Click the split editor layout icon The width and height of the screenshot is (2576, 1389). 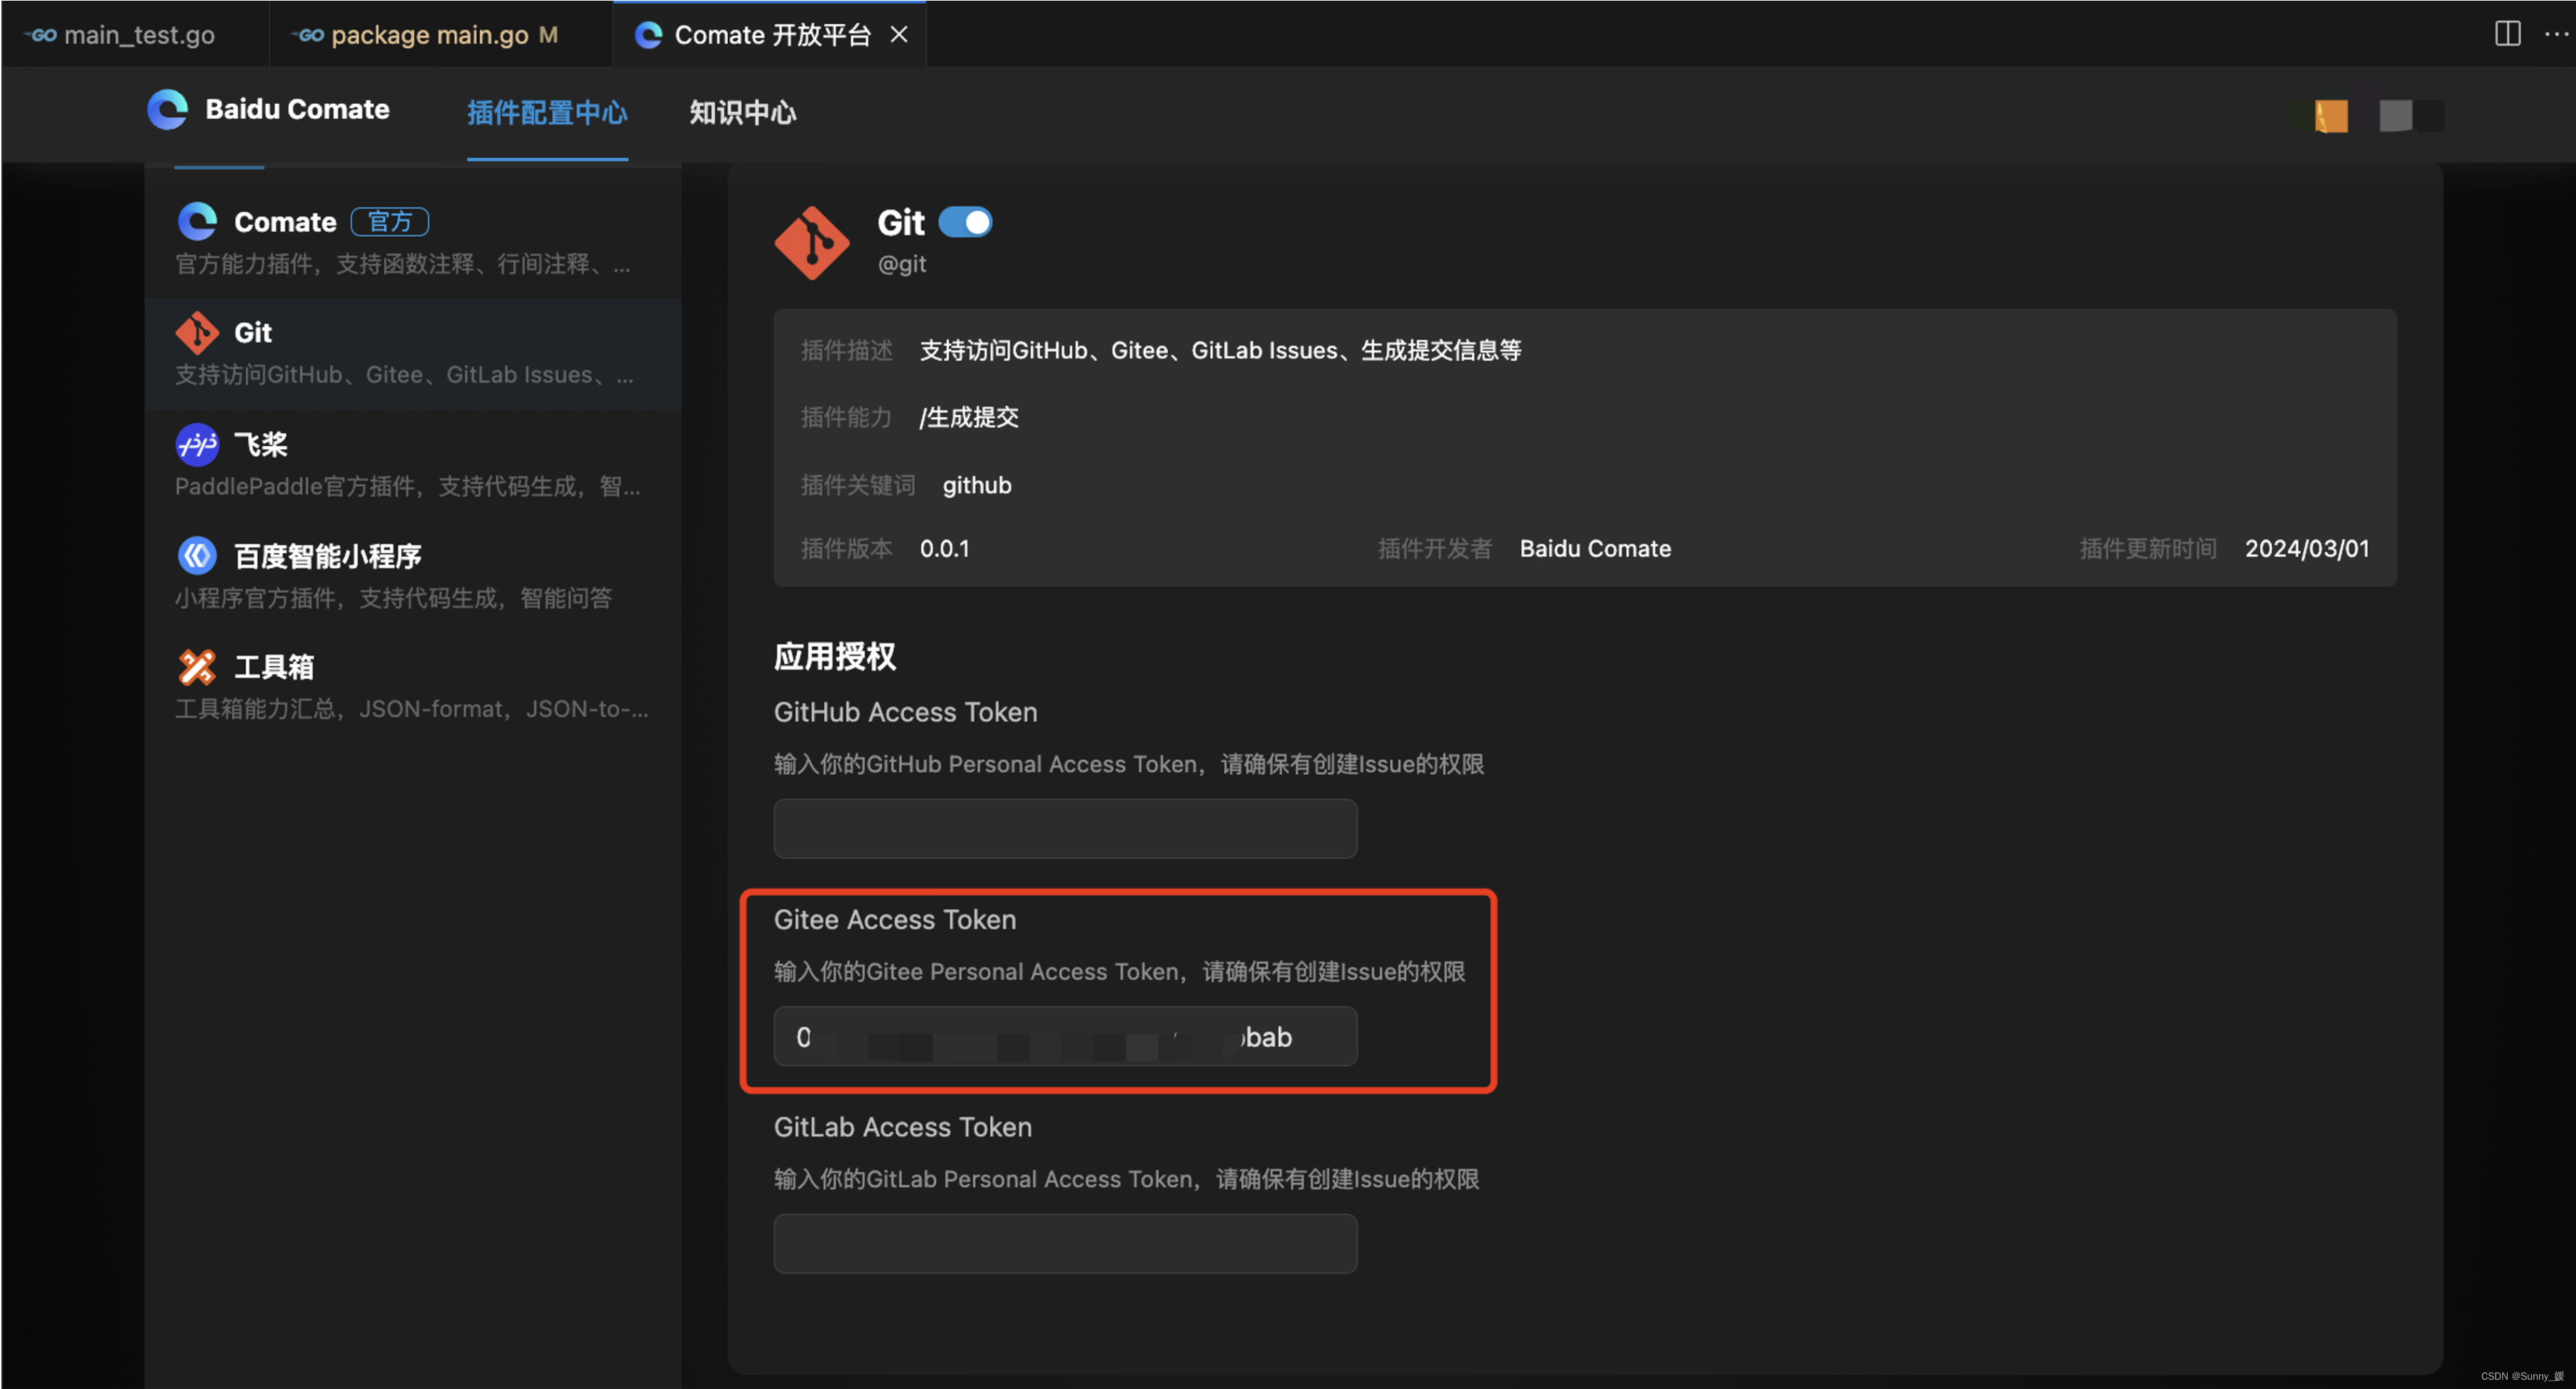click(x=2507, y=34)
